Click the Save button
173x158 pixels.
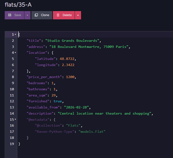15,15
